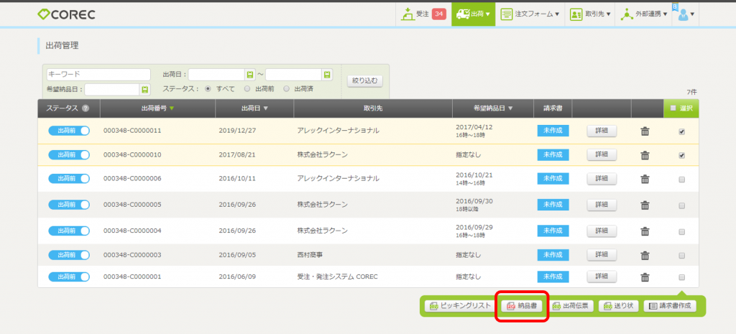736x334 pixels.
Task: Open calendar for 希望納品日 field
Action: point(144,90)
